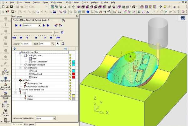Viewport: 188px width, 126px height.
Task: Collapse the Air Motions node
Action: 20,68
